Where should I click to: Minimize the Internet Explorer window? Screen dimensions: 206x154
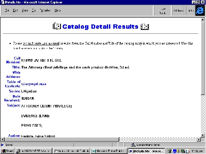pyautogui.click(x=194, y=2)
